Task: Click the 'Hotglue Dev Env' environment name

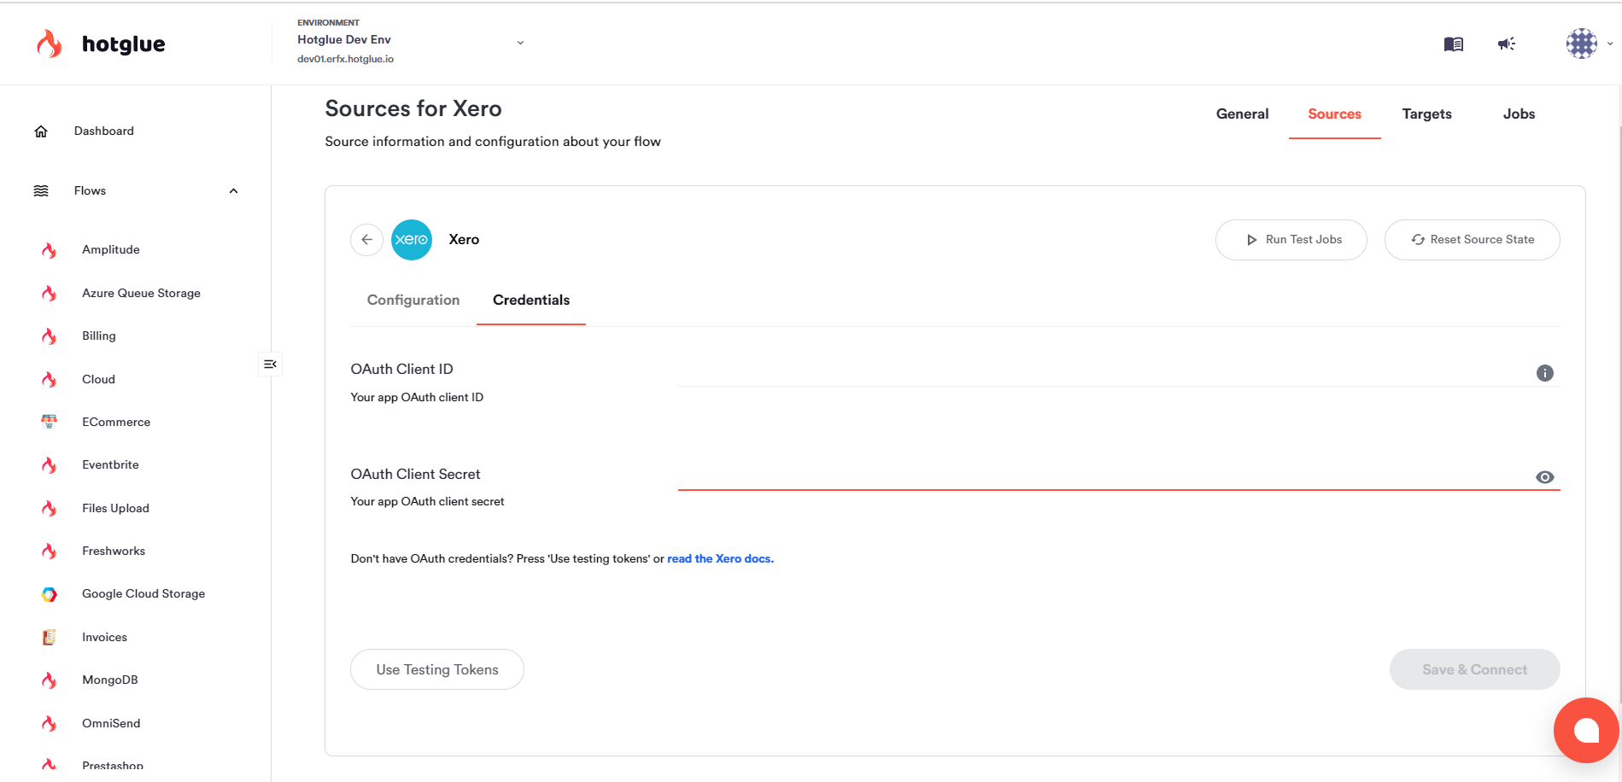Action: (x=344, y=40)
